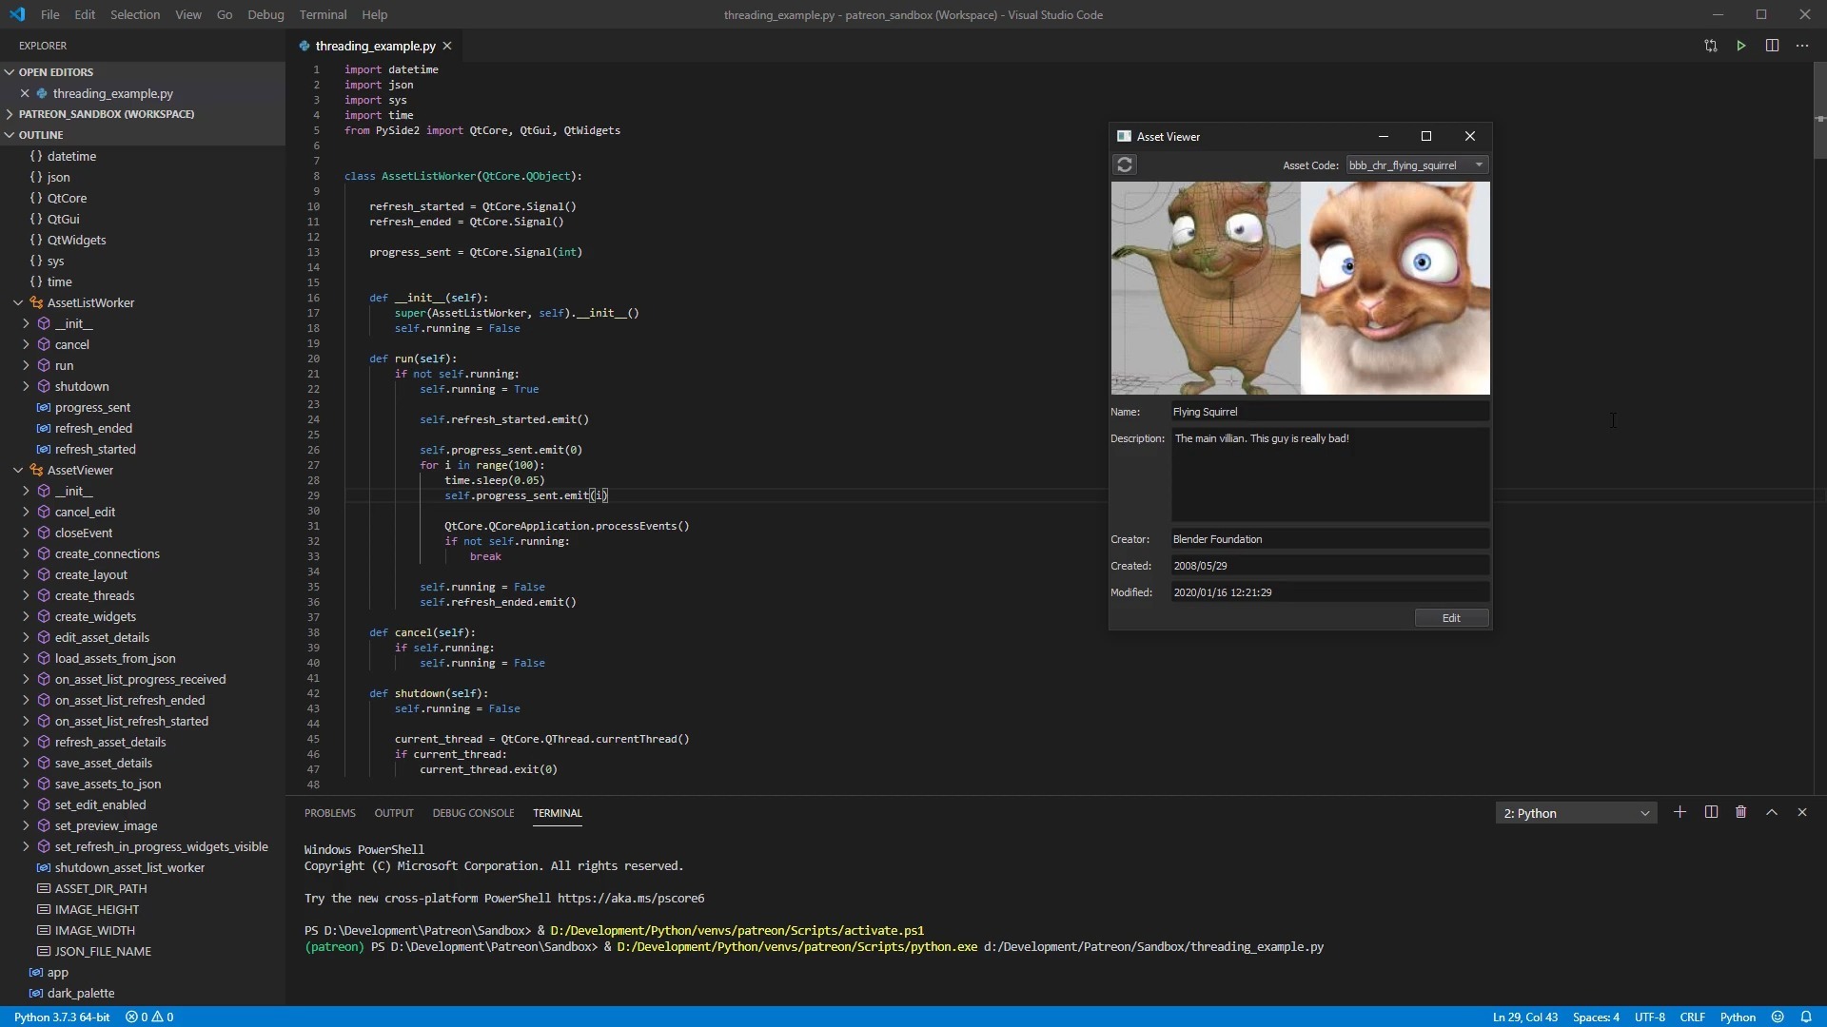Viewport: 1827px width, 1027px height.
Task: Open the File menu
Action: 49,14
